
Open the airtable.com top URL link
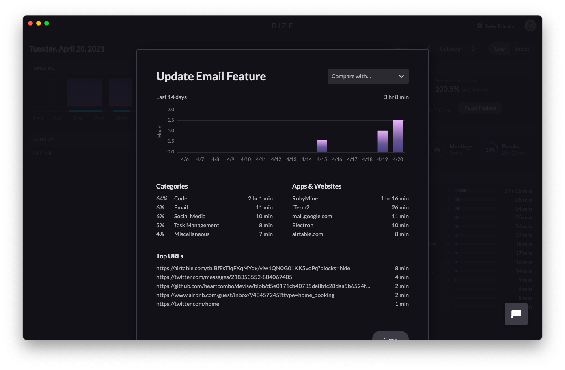click(x=253, y=268)
